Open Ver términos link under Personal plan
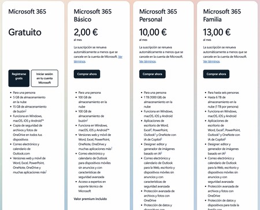The image size is (260, 210). click(x=147, y=61)
